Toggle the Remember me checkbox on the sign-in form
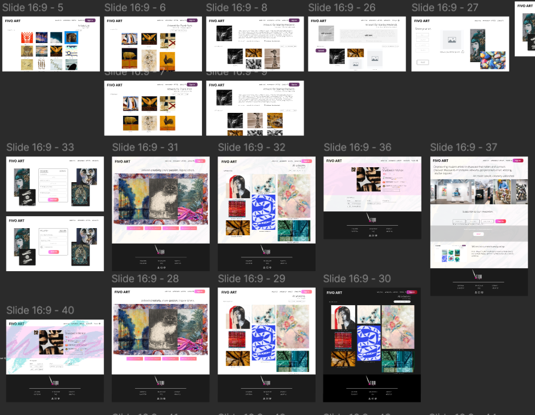The width and height of the screenshot is (535, 415). click(x=42, y=247)
